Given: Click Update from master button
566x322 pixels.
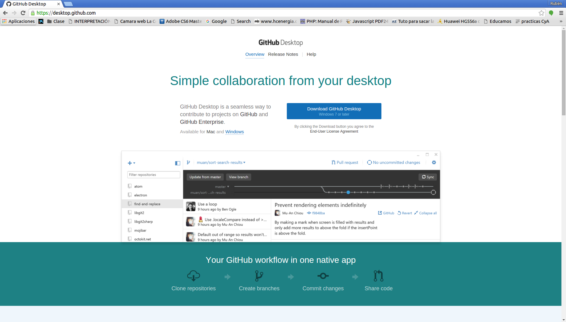Looking at the screenshot, I should click(x=205, y=177).
